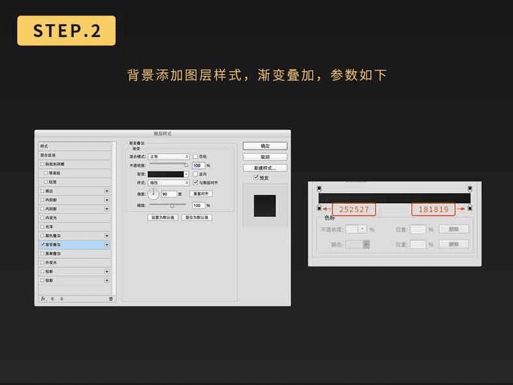The width and height of the screenshot is (513, 385).
Task: Uncheck the 与图层对齐 checkbox
Action: 196,182
